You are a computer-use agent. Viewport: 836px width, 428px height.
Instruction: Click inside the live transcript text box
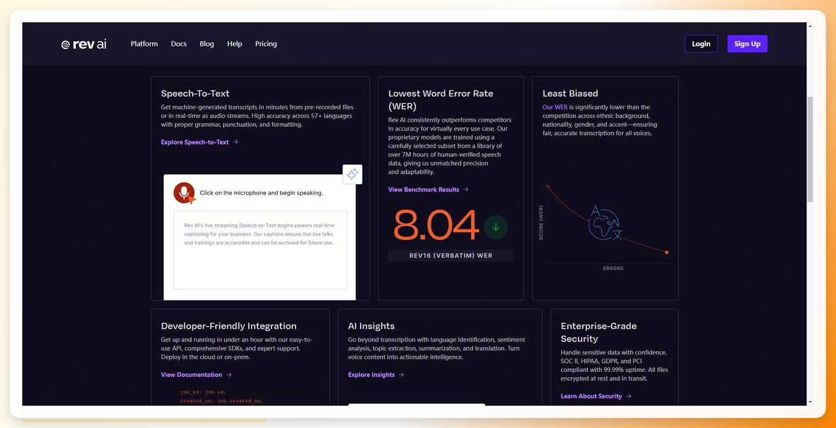pos(260,250)
